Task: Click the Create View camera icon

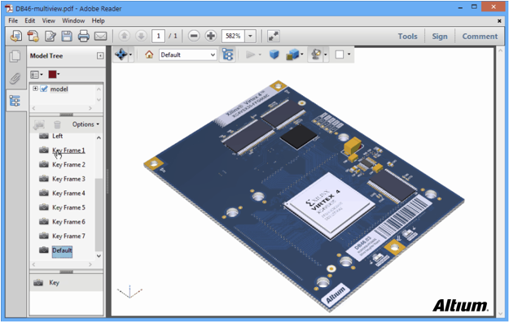Action: [x=38, y=124]
